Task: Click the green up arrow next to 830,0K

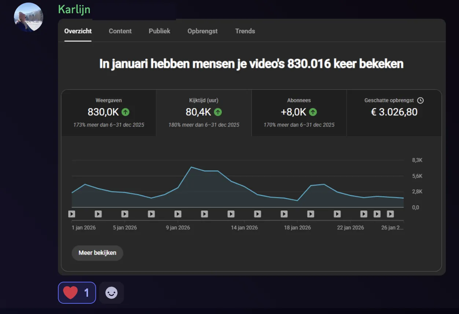Action: point(125,112)
